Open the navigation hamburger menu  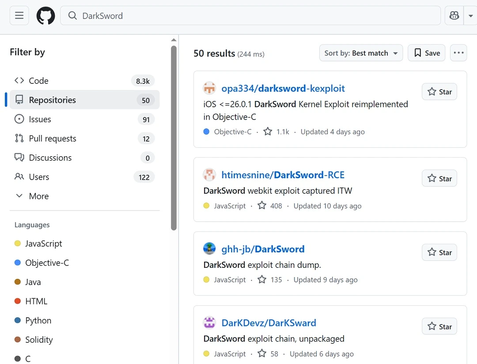pos(19,15)
